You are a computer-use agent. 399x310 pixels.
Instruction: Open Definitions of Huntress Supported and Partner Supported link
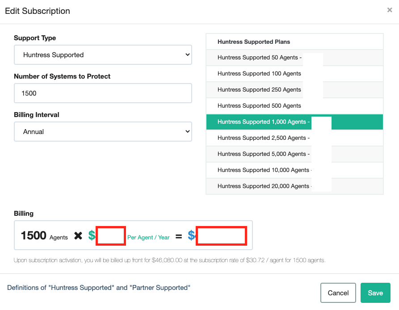click(x=99, y=288)
